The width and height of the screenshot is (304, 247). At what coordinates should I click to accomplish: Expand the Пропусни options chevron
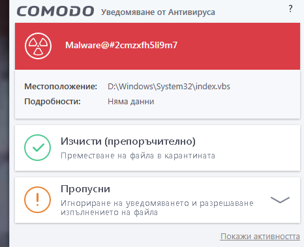point(280,200)
